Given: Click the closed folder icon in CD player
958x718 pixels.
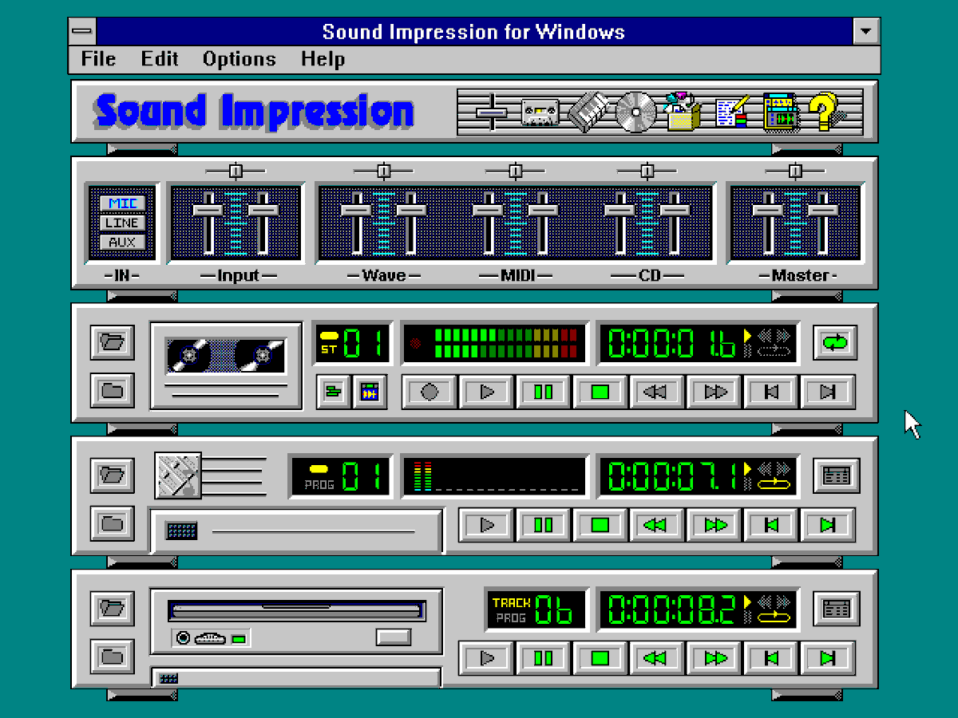Looking at the screenshot, I should point(113,657).
